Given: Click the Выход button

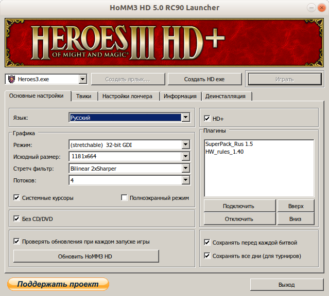Looking at the screenshot, I should pos(287,285).
